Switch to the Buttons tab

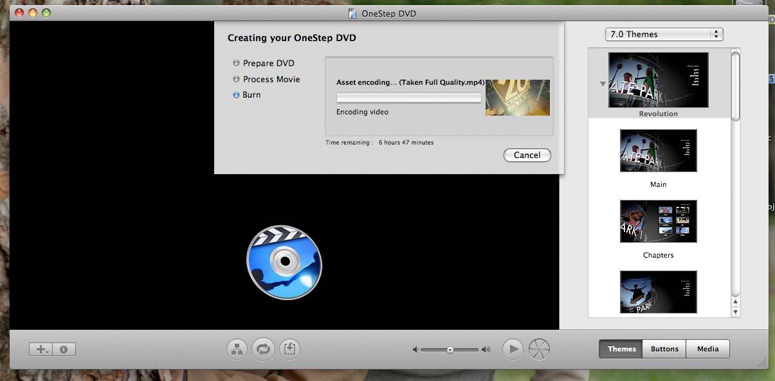tap(664, 349)
